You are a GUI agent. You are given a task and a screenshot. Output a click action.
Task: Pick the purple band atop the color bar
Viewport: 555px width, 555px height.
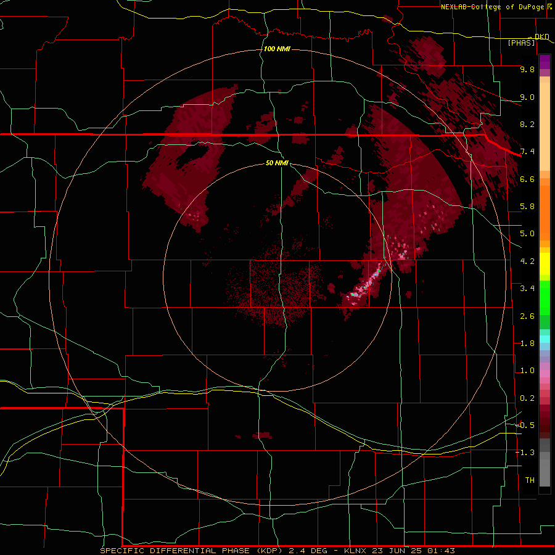(x=545, y=62)
